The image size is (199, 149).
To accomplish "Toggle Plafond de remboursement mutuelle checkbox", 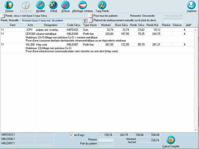I will point(91,20).
